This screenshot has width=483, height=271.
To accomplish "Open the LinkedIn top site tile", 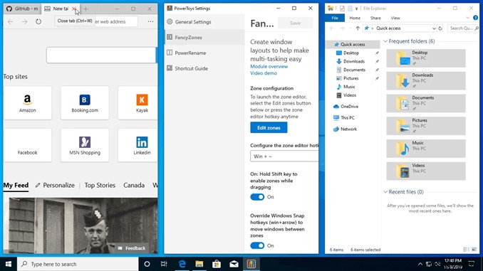I will (137, 145).
